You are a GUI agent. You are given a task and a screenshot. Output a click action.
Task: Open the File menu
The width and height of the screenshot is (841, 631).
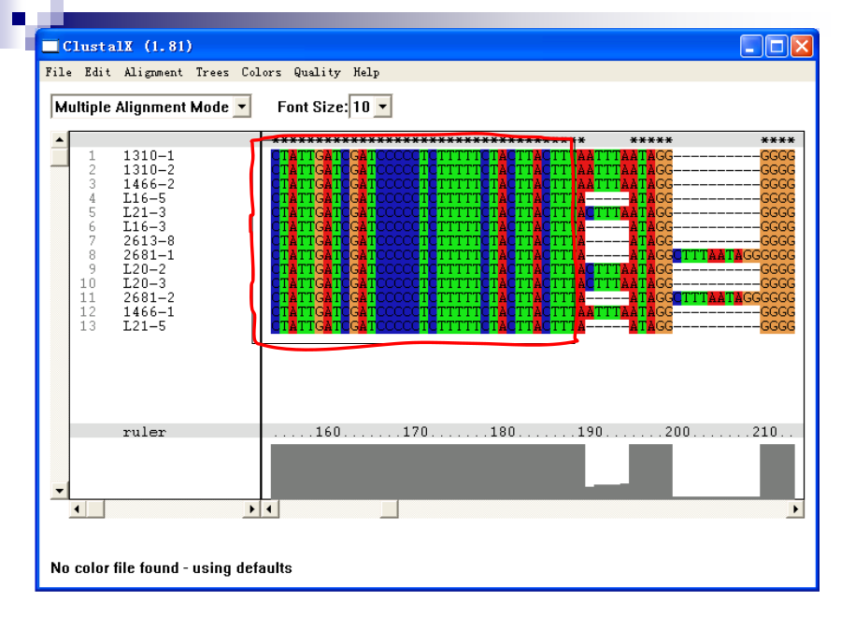59,72
